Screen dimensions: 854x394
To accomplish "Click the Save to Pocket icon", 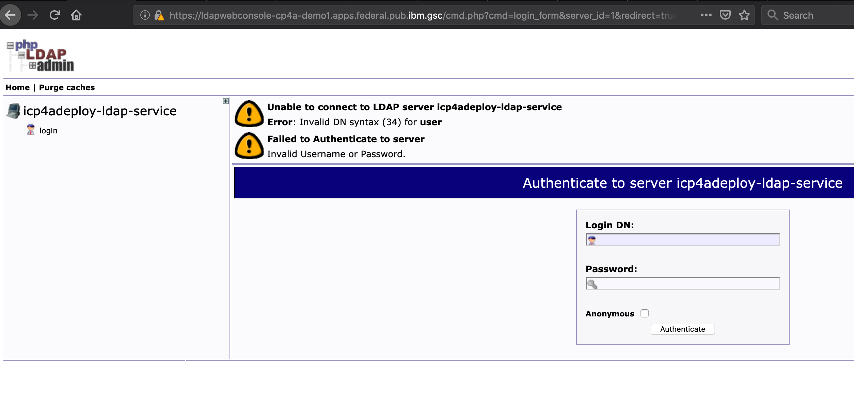I will (x=725, y=15).
